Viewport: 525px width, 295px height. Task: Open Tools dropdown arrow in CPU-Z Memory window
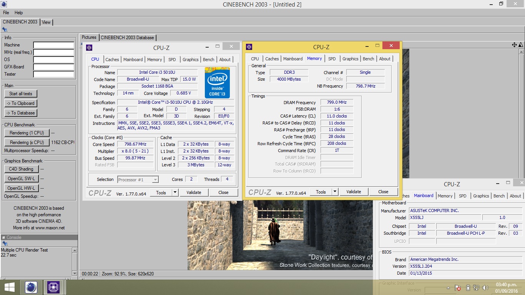tap(335, 192)
